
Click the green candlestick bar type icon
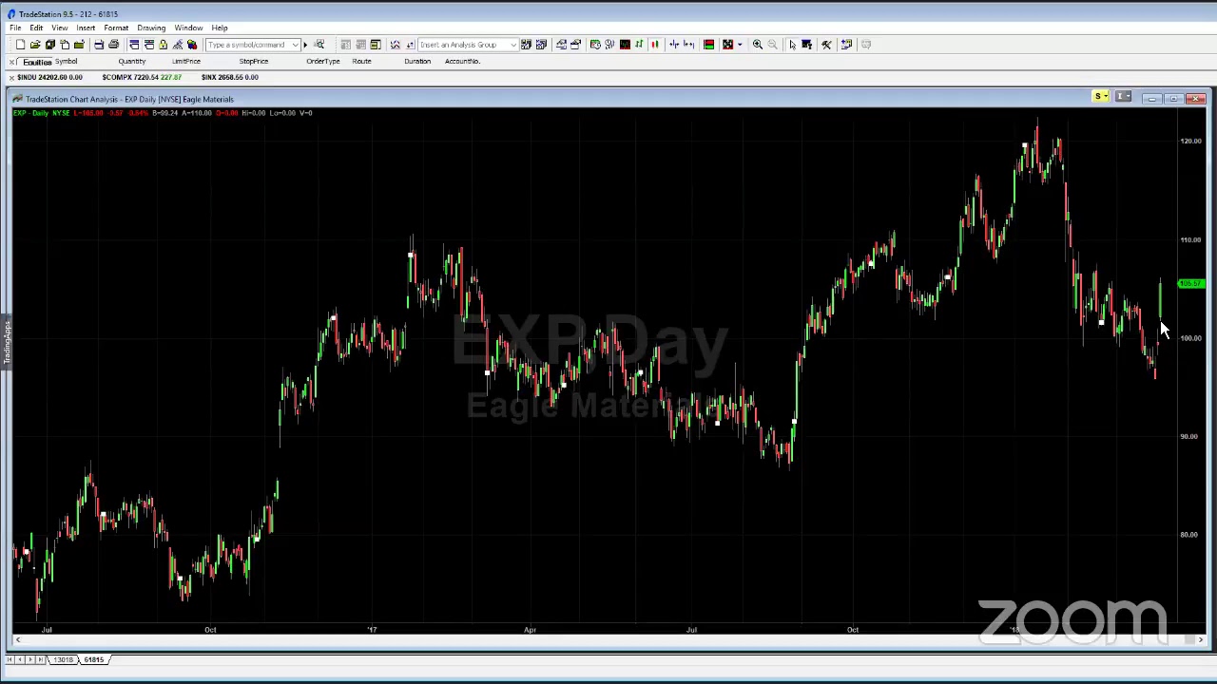639,45
